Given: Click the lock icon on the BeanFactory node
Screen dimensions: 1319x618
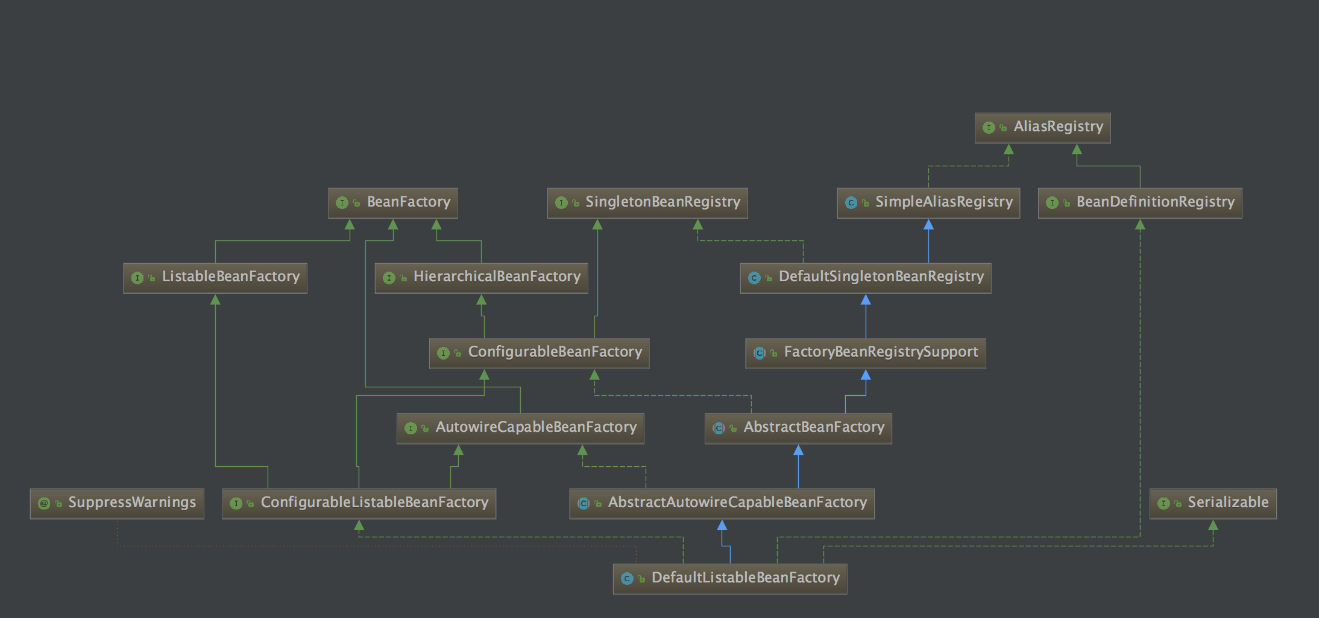Looking at the screenshot, I should [x=356, y=203].
